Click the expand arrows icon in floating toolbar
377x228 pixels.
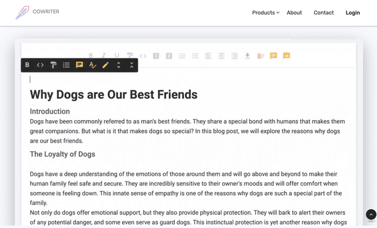(x=118, y=65)
